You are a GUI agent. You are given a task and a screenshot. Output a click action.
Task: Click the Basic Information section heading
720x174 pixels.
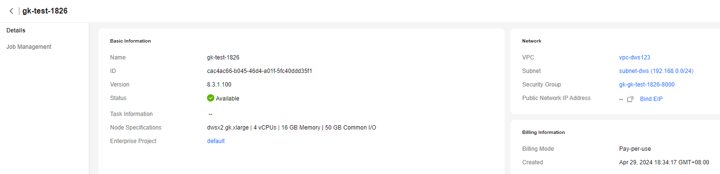pos(130,41)
